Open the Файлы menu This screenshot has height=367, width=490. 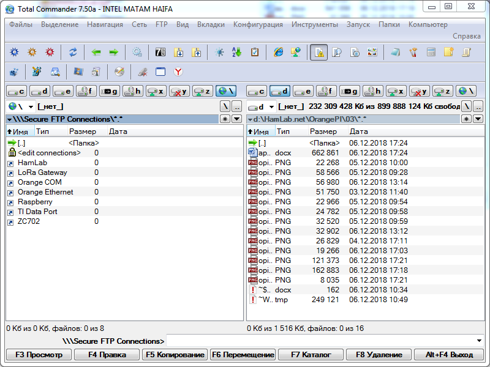click(x=21, y=24)
